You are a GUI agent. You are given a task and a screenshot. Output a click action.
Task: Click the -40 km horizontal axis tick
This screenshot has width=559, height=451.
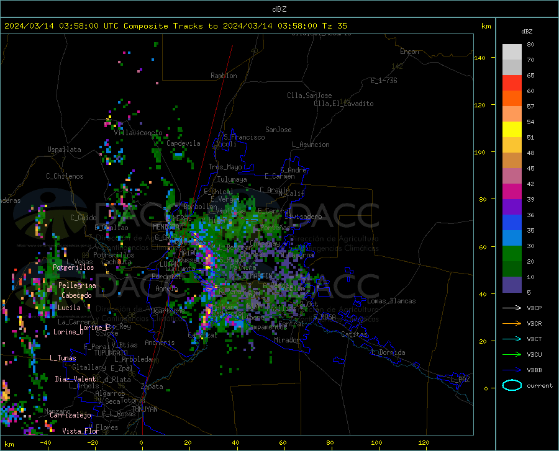(x=45, y=442)
